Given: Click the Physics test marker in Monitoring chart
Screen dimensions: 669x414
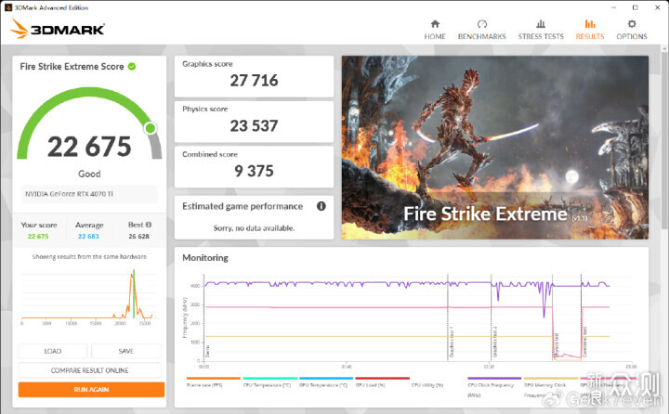Looking at the screenshot, I should (557, 344).
